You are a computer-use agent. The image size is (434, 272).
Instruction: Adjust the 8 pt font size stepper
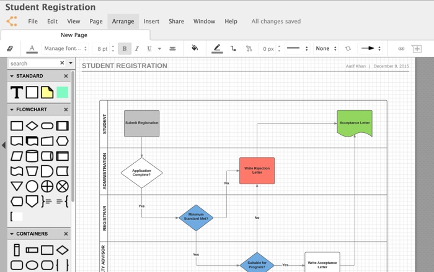click(x=113, y=49)
